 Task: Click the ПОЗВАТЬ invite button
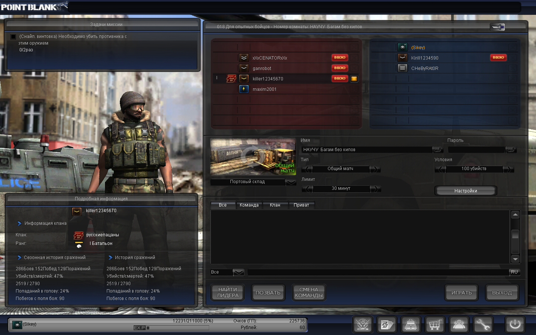coord(268,293)
